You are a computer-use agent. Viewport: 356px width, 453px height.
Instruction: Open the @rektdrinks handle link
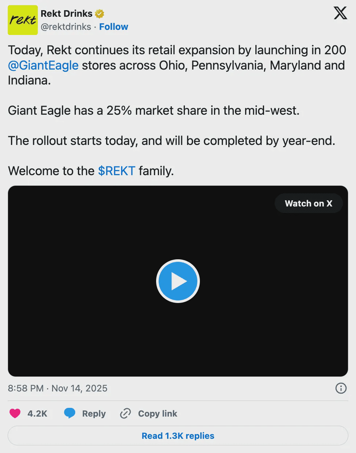pyautogui.click(x=66, y=27)
